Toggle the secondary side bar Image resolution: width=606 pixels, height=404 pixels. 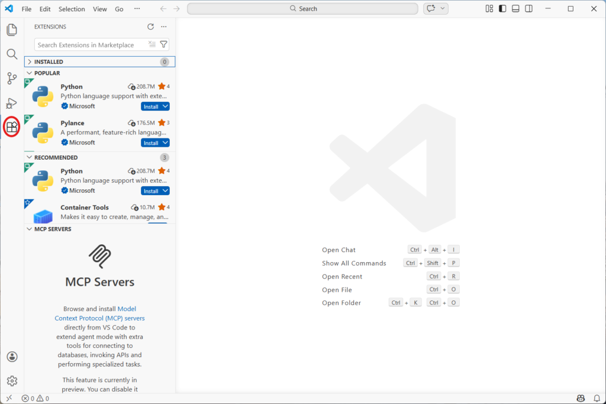coord(528,8)
